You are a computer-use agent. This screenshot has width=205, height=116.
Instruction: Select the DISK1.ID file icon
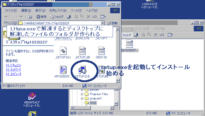pyautogui.click(x=101, y=52)
